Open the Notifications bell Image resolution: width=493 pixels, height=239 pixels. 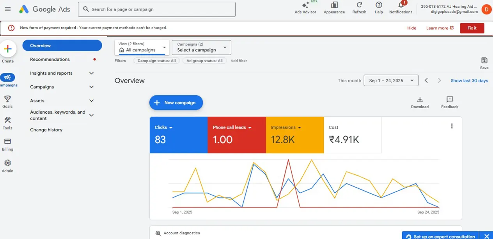click(x=401, y=5)
